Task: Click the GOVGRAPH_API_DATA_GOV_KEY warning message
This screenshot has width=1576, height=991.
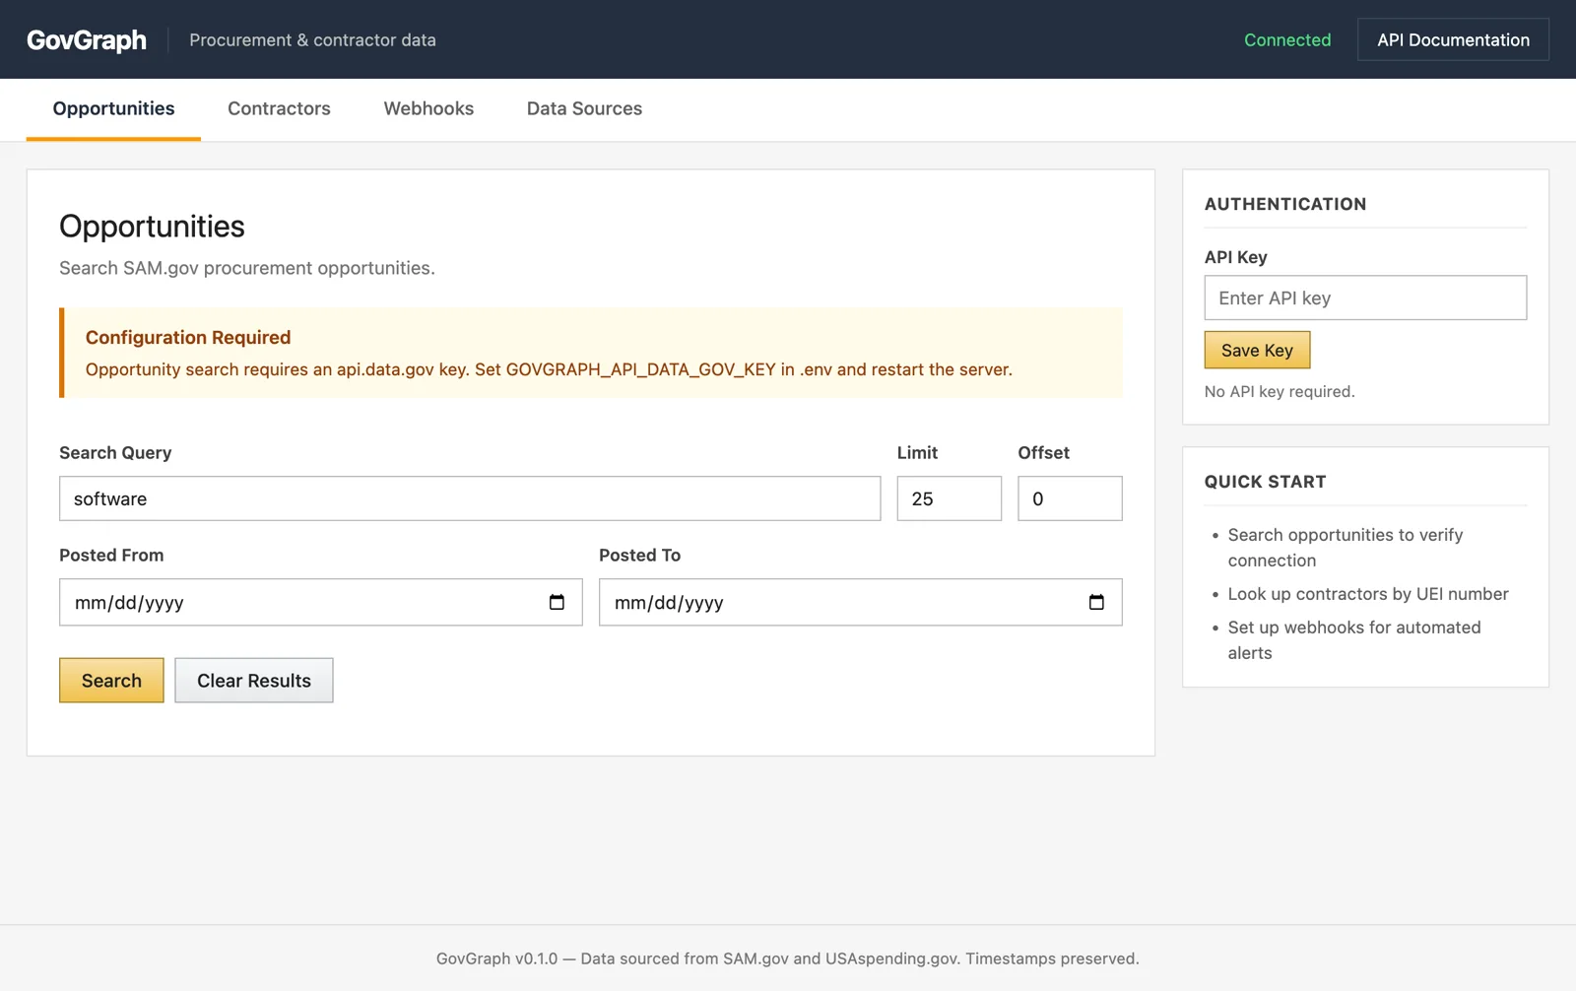Action: point(549,369)
